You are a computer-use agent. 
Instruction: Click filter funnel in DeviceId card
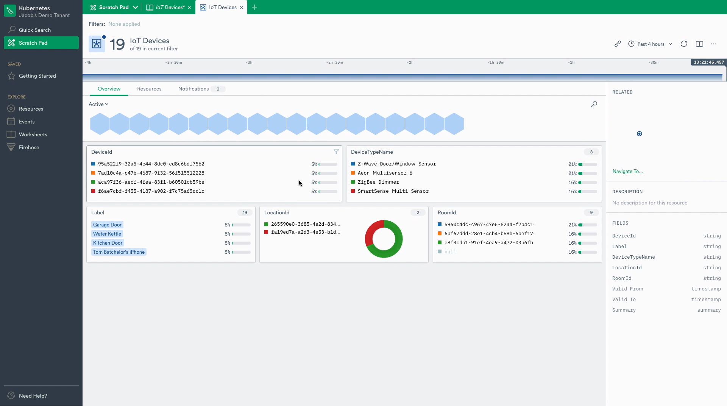tap(336, 152)
